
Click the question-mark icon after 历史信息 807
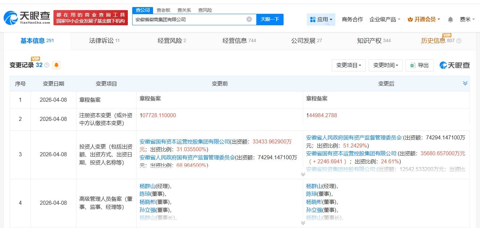459,41
